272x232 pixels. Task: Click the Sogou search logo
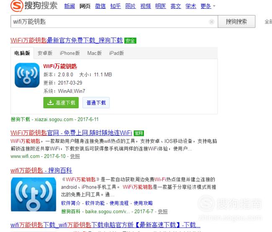pos(34,5)
